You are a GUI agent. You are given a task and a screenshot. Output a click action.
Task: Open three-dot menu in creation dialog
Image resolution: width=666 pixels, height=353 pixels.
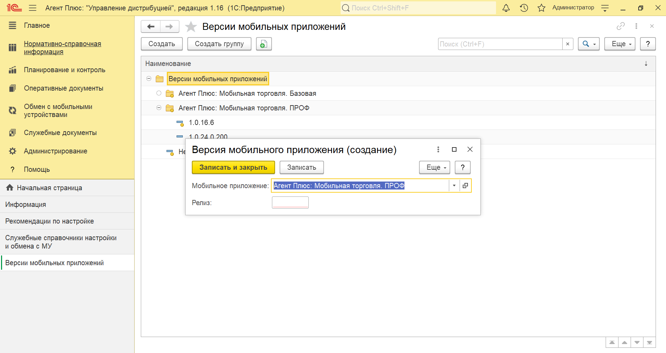[x=438, y=149]
